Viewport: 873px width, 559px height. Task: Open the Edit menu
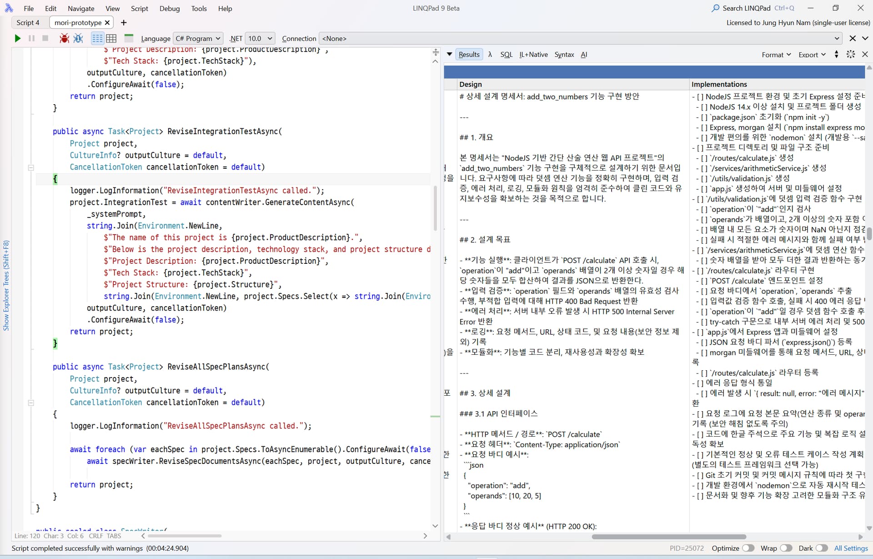(51, 8)
